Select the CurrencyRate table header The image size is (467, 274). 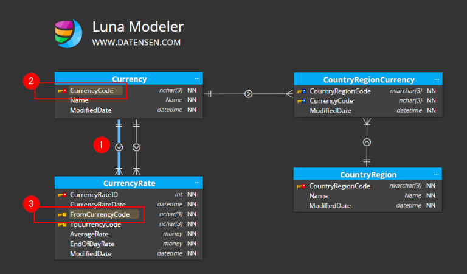tap(129, 183)
